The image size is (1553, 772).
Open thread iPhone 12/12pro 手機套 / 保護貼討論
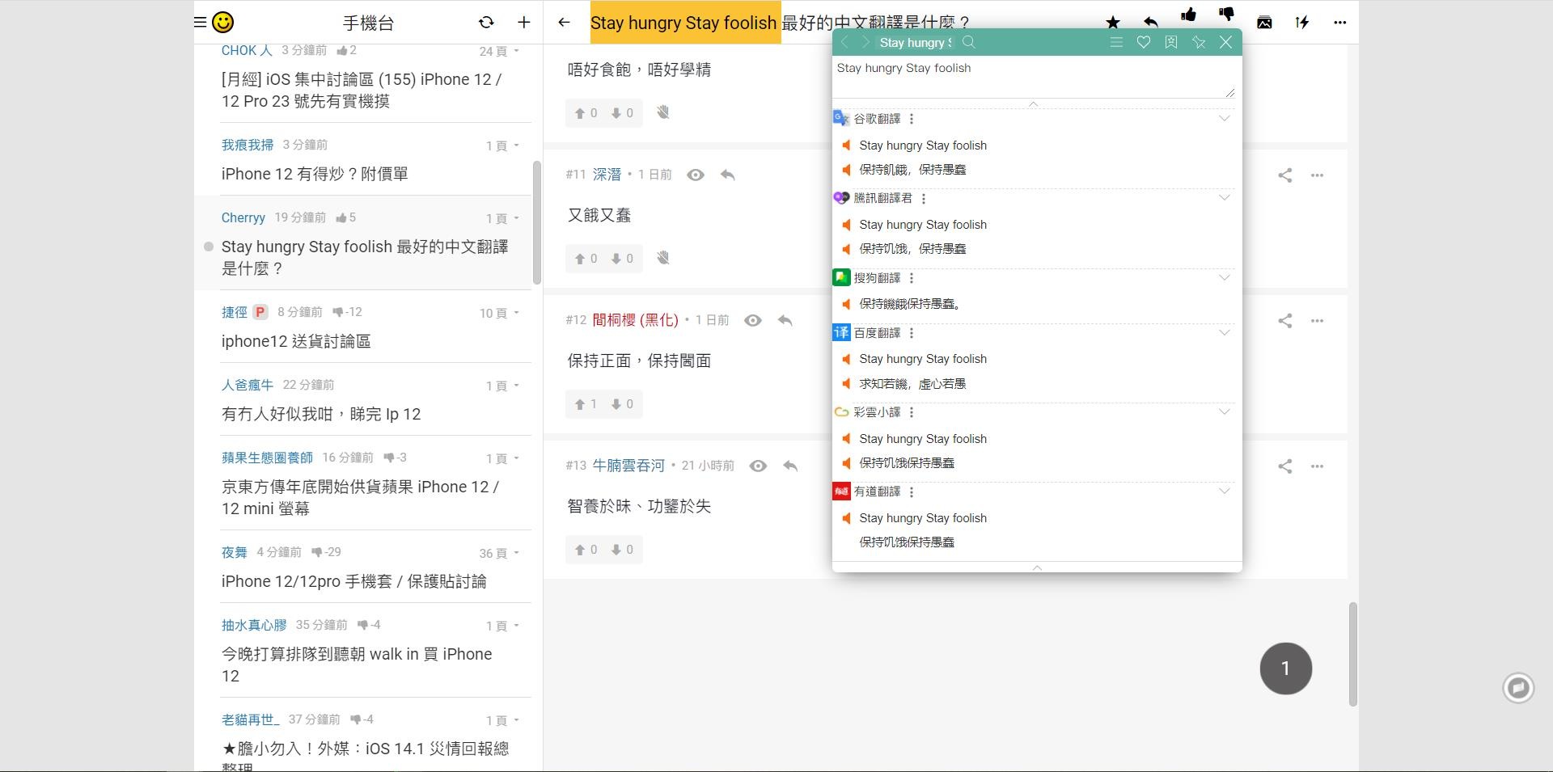[x=353, y=581]
